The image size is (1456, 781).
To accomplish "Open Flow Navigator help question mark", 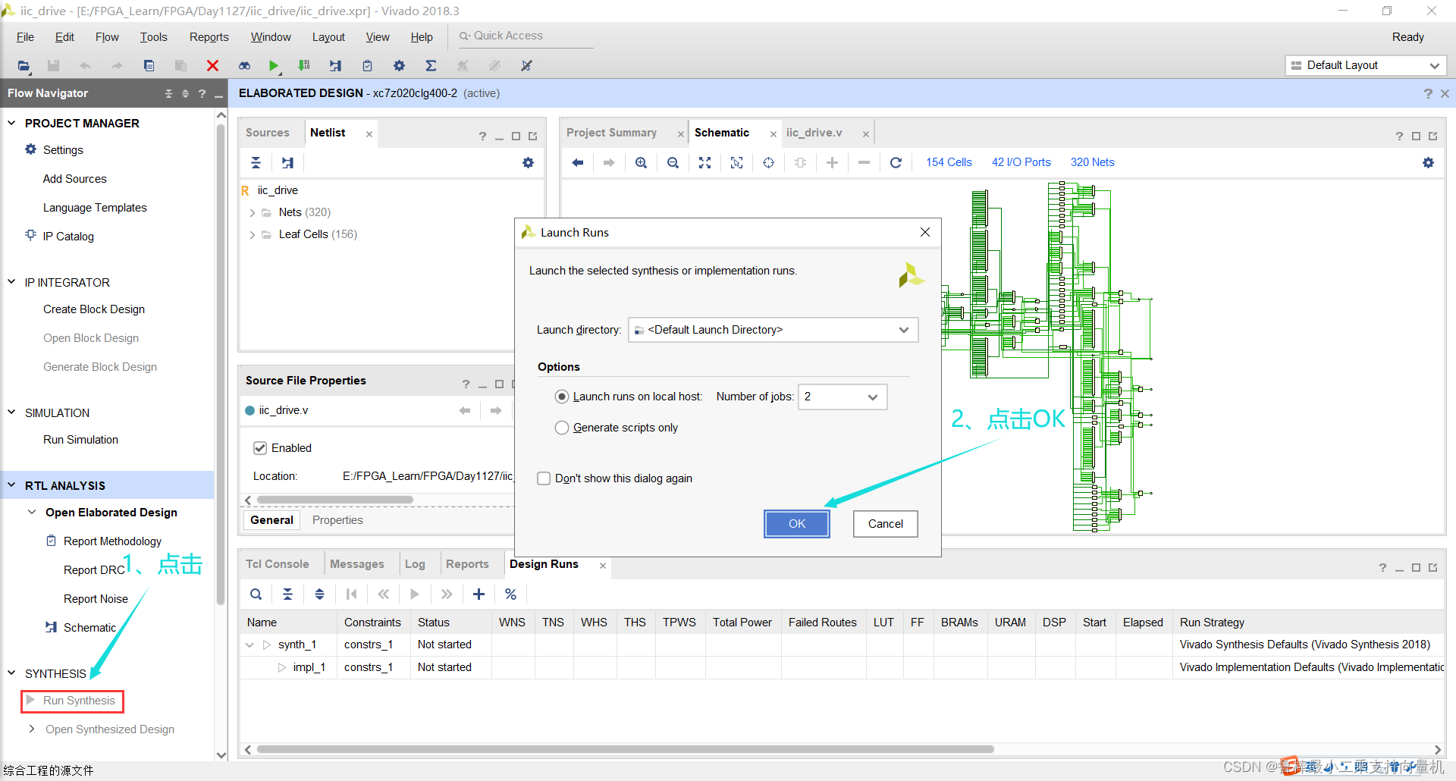I will [x=202, y=94].
